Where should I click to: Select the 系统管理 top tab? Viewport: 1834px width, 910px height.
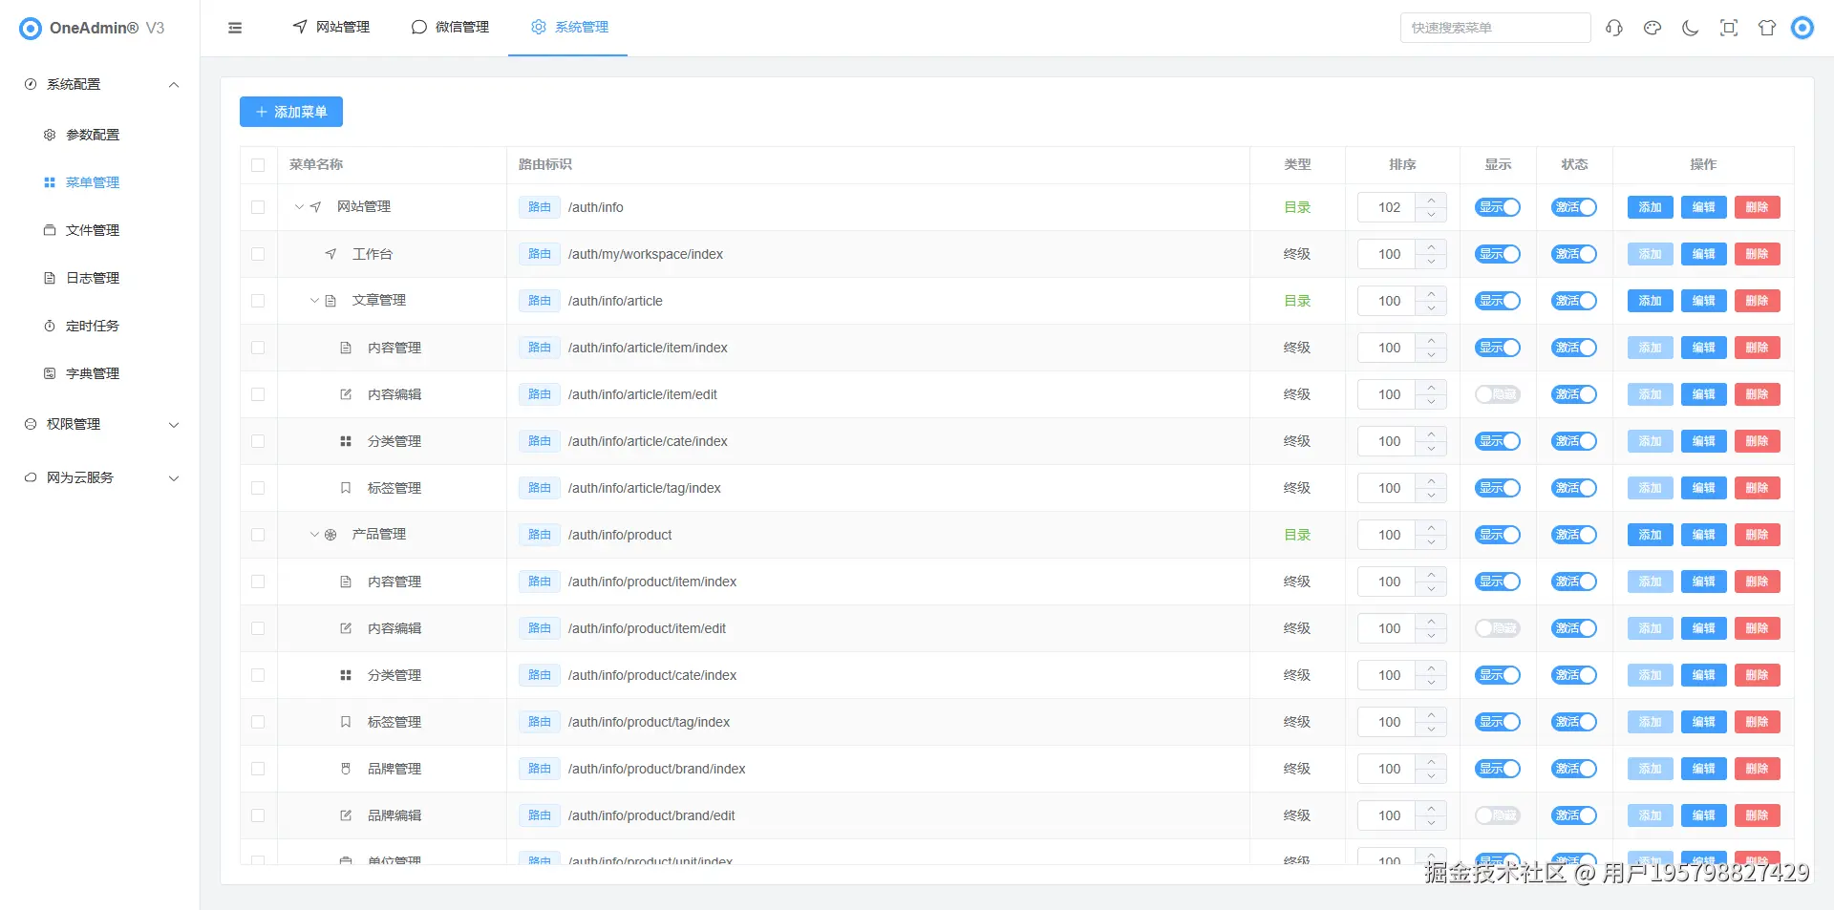pyautogui.click(x=569, y=28)
